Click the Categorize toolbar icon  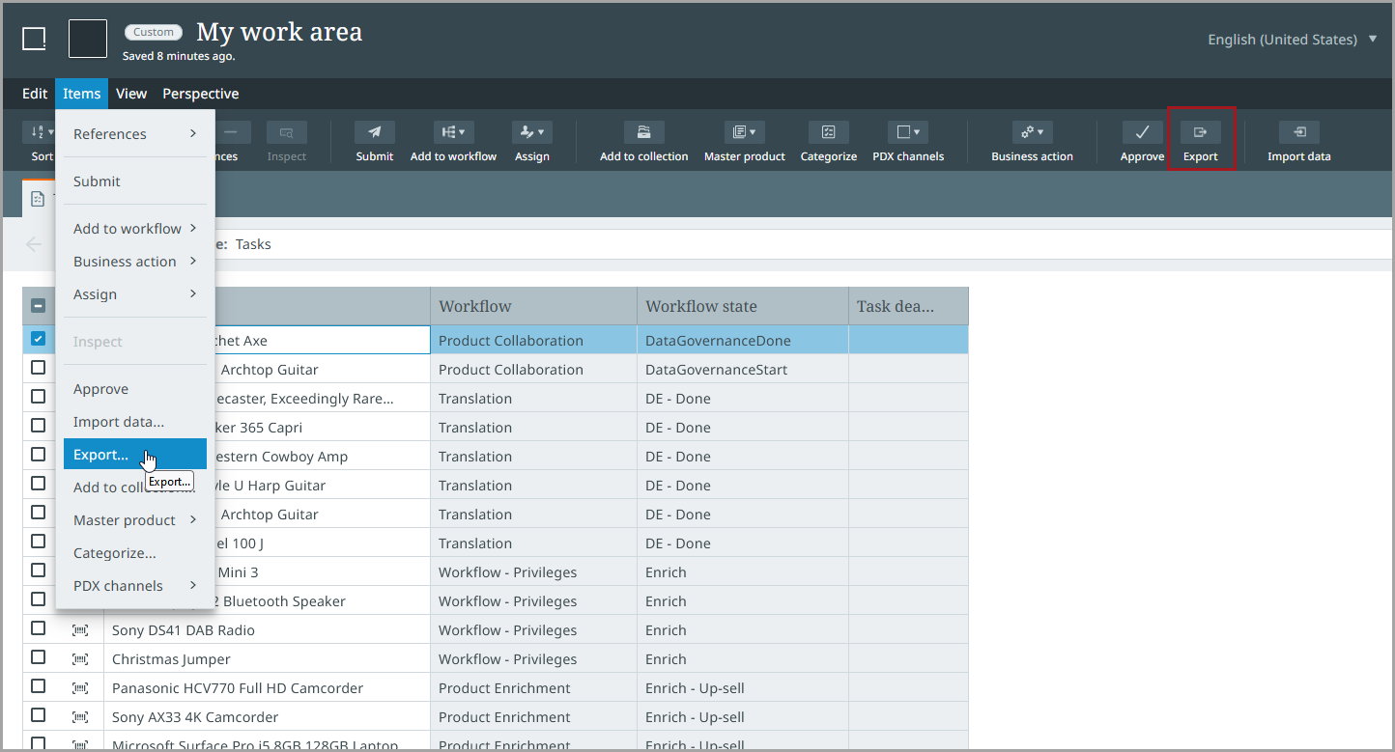click(x=828, y=133)
